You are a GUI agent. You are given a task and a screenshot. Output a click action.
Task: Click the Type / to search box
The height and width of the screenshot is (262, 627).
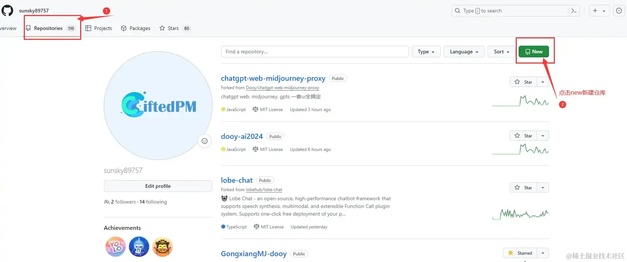point(515,11)
